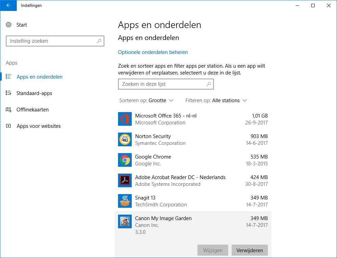Select the Snagit 13 app icon

(125, 201)
